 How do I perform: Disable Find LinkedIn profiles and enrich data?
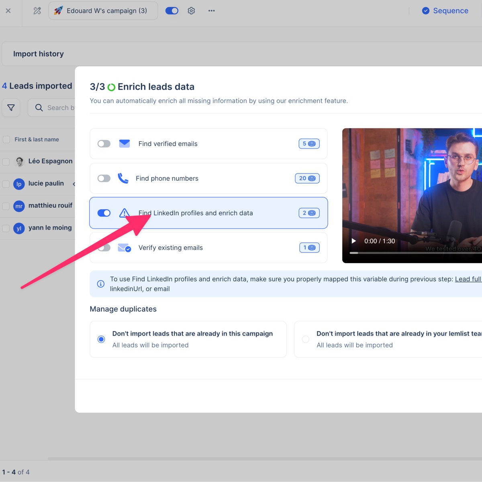click(x=104, y=213)
